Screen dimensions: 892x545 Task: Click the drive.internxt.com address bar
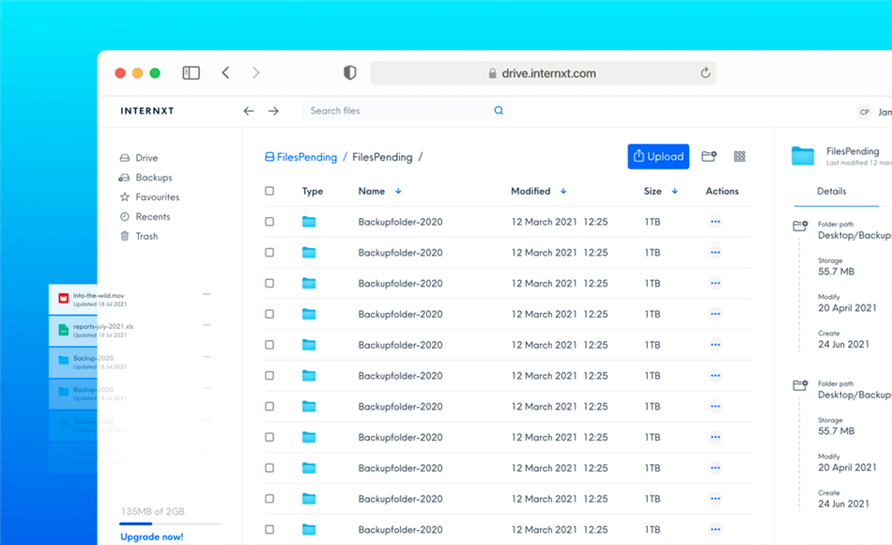(543, 73)
